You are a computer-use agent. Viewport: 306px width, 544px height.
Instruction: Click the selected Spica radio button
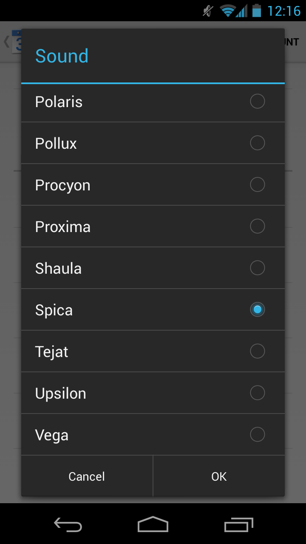[257, 309]
